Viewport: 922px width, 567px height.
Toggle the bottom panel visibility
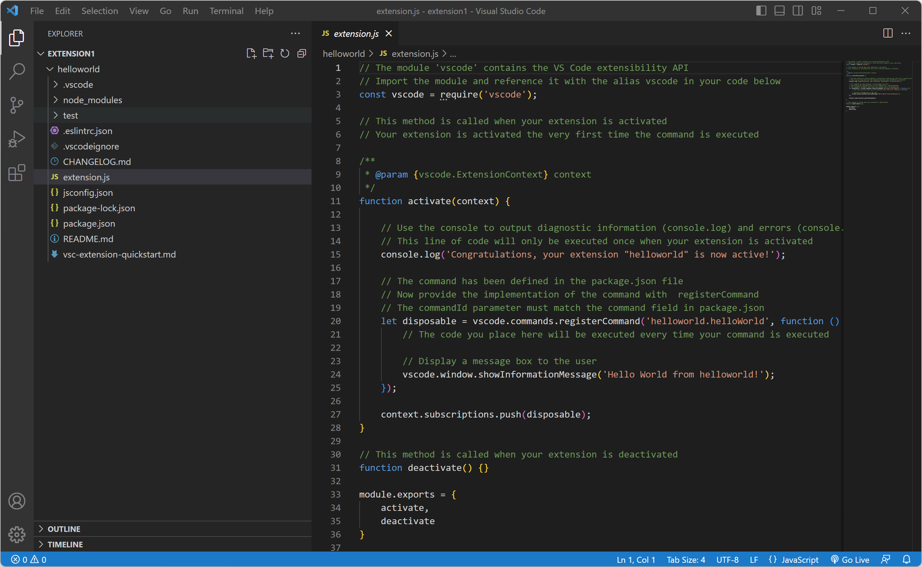pos(779,11)
